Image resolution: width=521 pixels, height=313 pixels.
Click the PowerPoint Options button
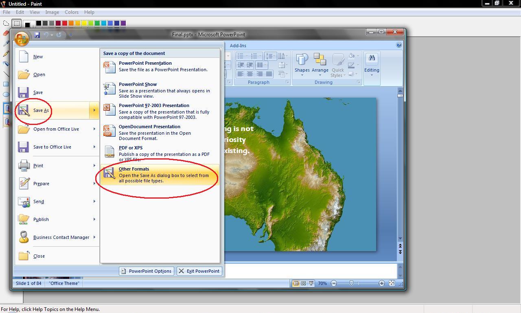click(x=147, y=271)
